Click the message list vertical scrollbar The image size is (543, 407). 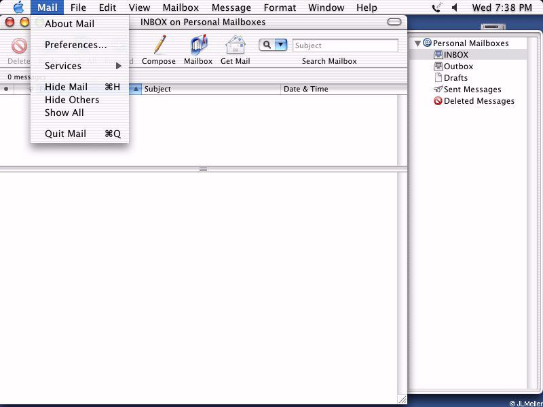402,130
